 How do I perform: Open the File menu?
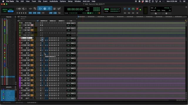(x=17, y=1)
